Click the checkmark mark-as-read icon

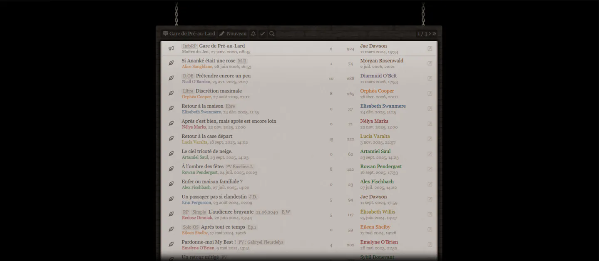[262, 34]
